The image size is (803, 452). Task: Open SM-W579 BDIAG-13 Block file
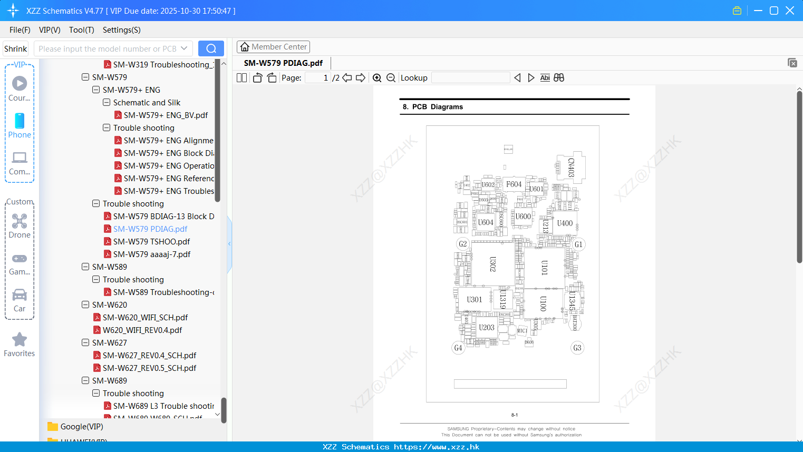pos(159,216)
